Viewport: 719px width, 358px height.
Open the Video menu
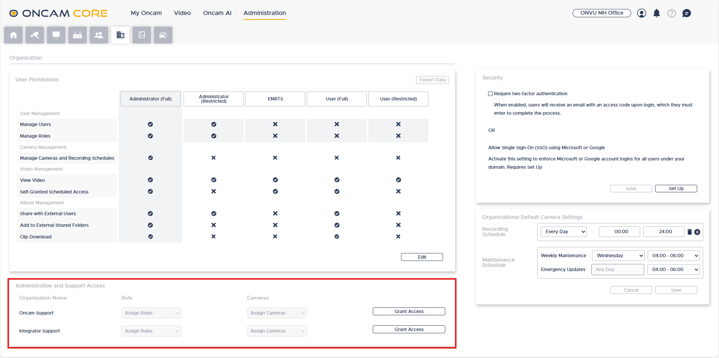click(182, 13)
